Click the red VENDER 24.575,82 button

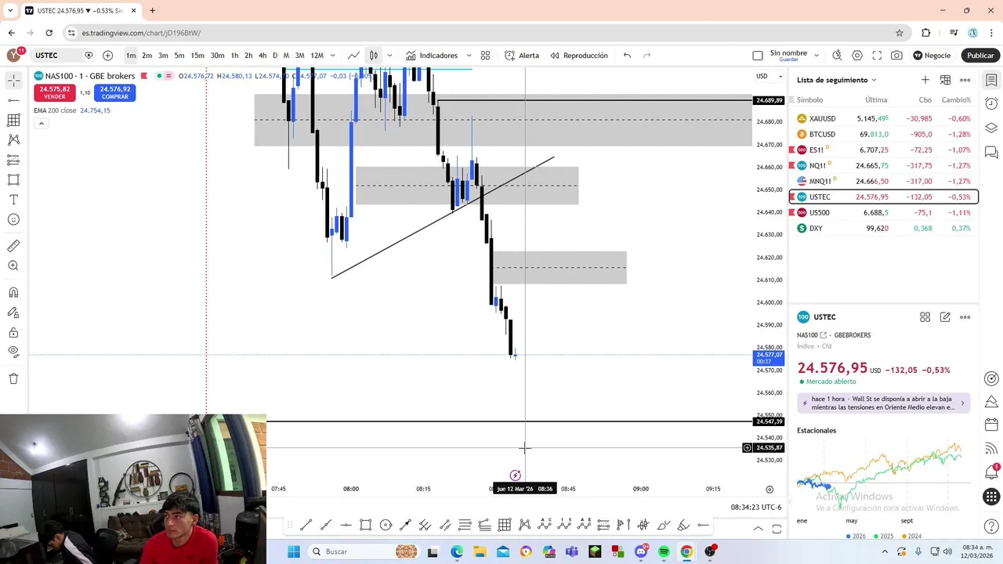54,92
